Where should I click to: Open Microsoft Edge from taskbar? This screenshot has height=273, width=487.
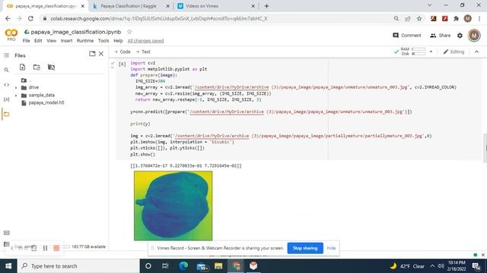tap(183, 266)
